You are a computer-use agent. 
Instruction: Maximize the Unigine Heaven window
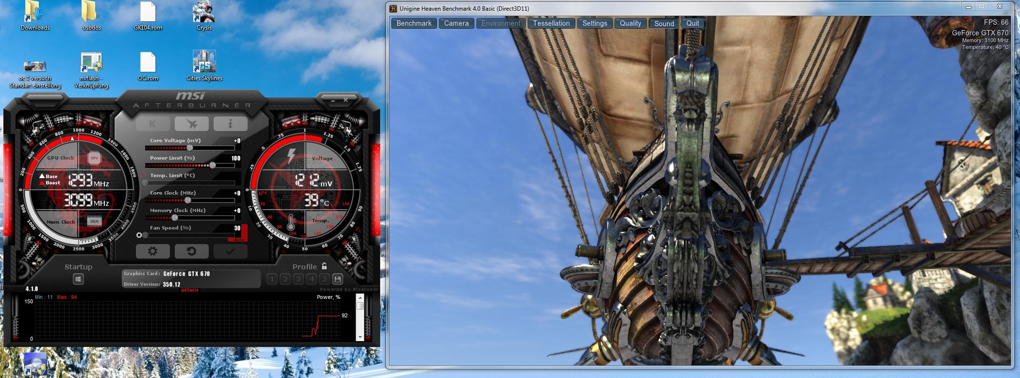[x=982, y=7]
